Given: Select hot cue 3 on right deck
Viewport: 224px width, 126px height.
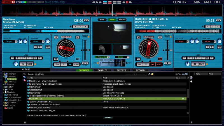Looking at the screenshot, I should pyautogui.click(x=218, y=27).
